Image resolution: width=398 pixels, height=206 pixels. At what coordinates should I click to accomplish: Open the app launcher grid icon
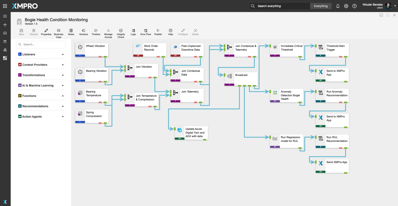click(5, 6)
